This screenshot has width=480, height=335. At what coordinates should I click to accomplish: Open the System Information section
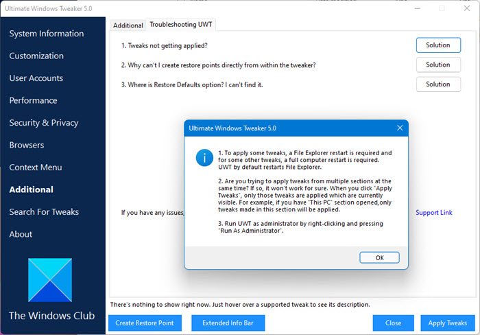coord(46,34)
